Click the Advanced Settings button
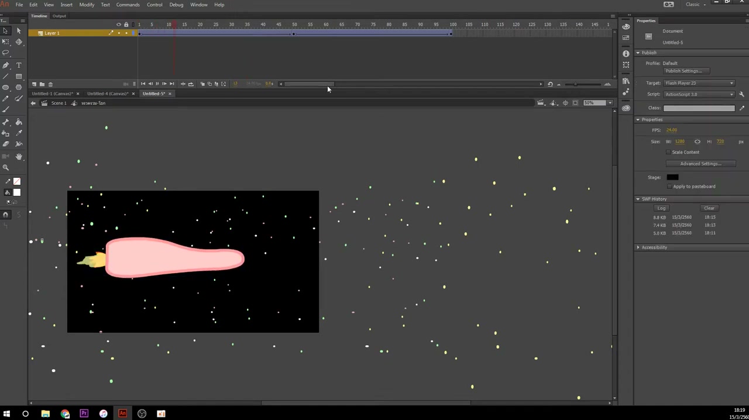Viewport: 749px width, 420px height. pyautogui.click(x=700, y=164)
